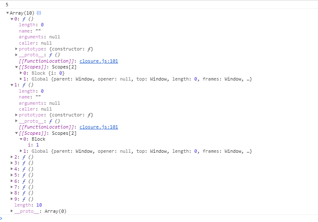This screenshot has width=318, height=222.
Task: Expand the Global scope under index 1
Action: (21, 151)
